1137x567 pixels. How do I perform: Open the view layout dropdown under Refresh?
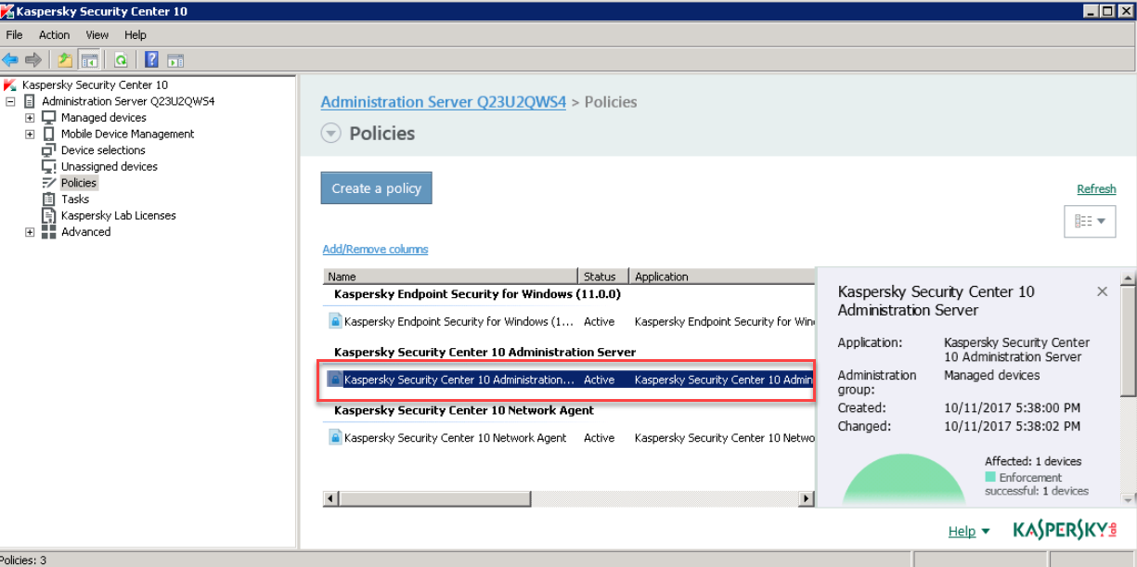pyautogui.click(x=1090, y=222)
